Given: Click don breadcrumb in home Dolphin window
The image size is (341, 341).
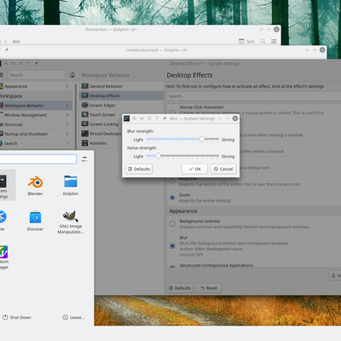Looking at the screenshot, I should (16, 42).
